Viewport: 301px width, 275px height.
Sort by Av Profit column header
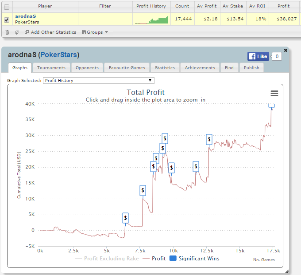click(207, 6)
